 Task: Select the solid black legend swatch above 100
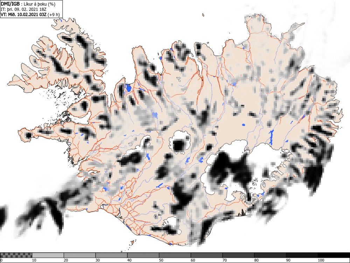[x=334, y=255]
